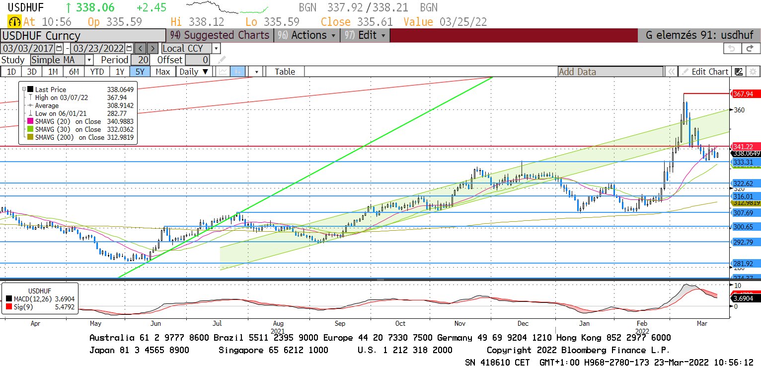
Task: Click the end date field 03/23/2022
Action: 98,48
